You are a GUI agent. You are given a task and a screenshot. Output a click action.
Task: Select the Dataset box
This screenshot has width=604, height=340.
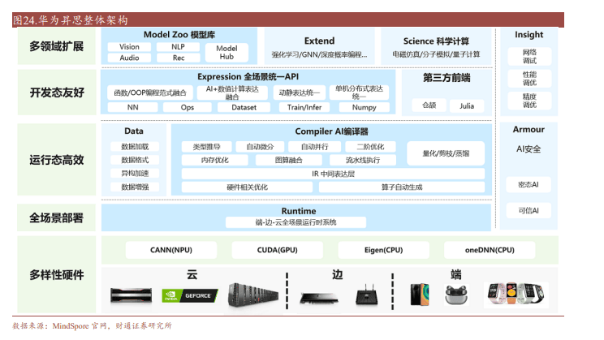coord(244,107)
